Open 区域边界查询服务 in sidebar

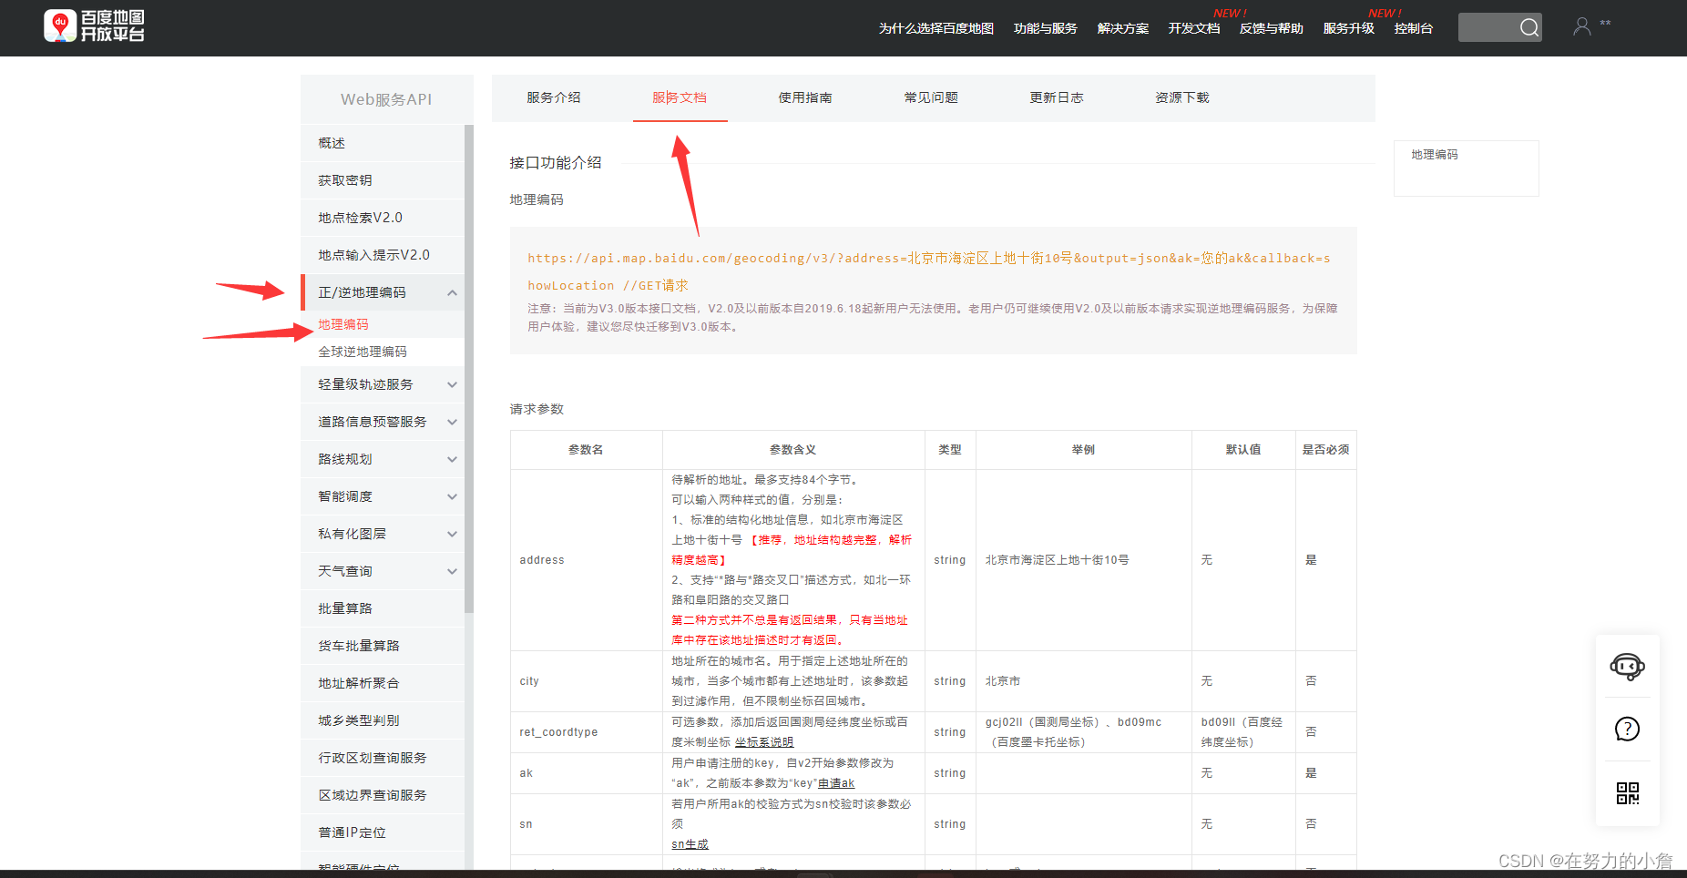pos(383,795)
